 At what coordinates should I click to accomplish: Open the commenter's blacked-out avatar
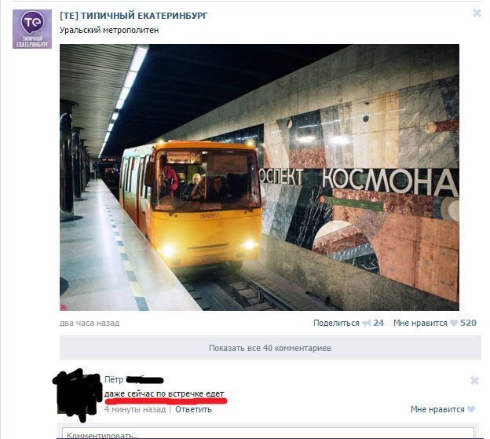79,394
